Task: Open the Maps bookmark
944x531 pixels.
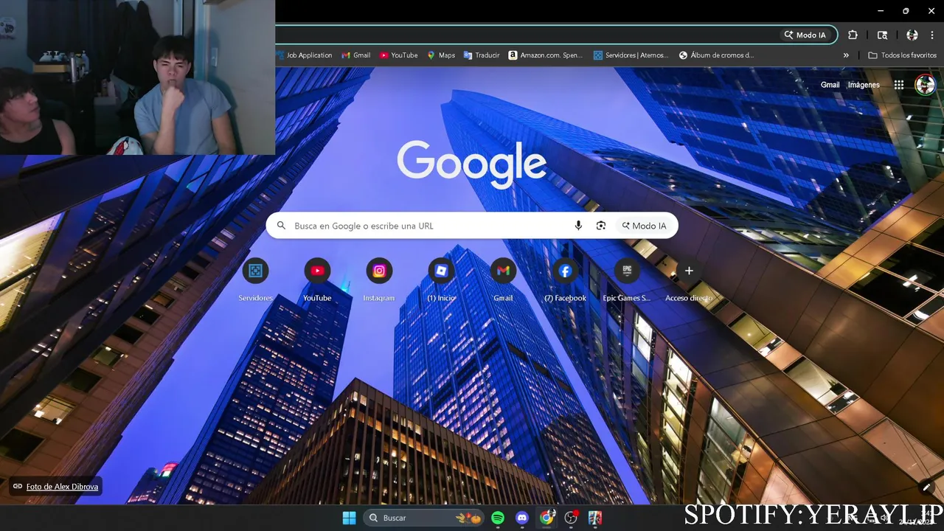Action: click(x=441, y=55)
